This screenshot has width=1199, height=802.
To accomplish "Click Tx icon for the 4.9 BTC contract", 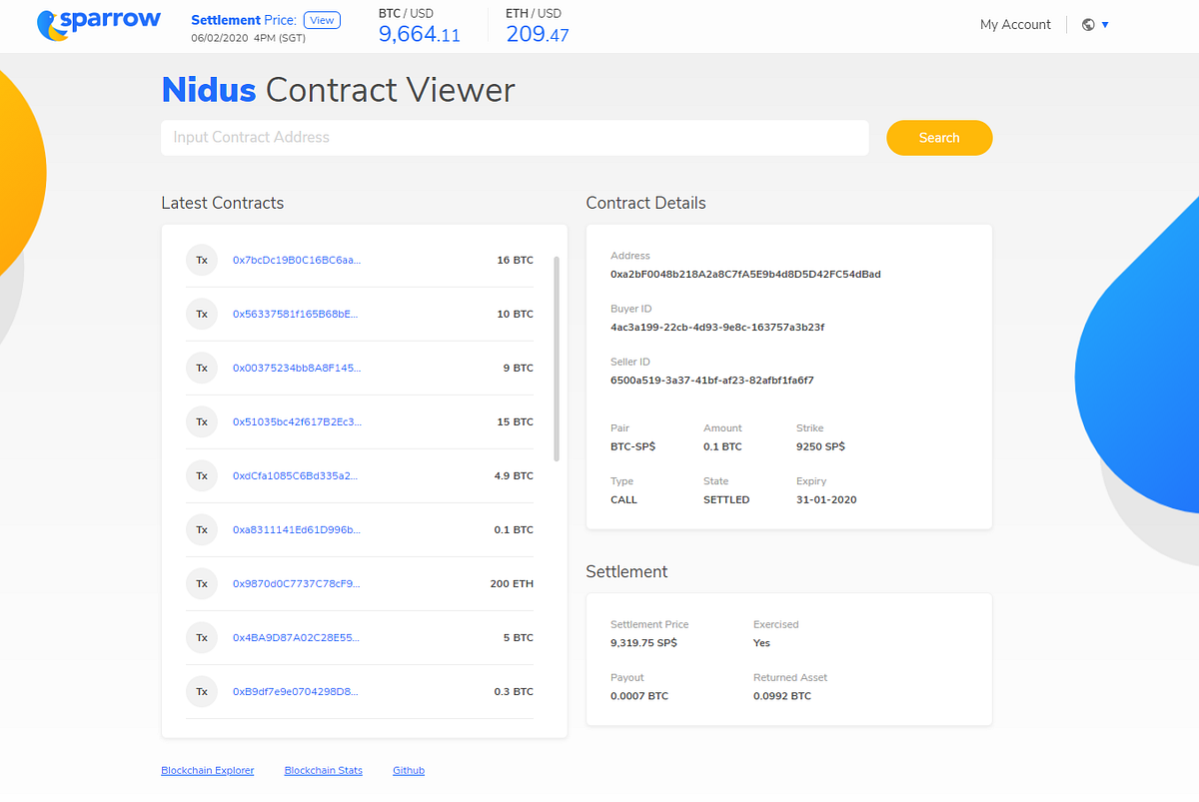I will pos(201,475).
